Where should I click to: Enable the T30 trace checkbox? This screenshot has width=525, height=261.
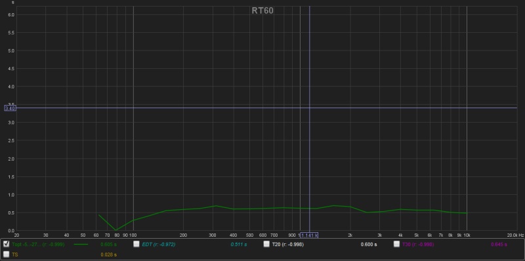(396, 244)
